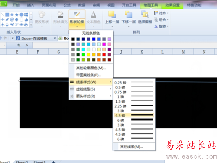Screen dimensions: 217x163
Task: Choose 无线条颜色 option
Action: tap(91, 33)
